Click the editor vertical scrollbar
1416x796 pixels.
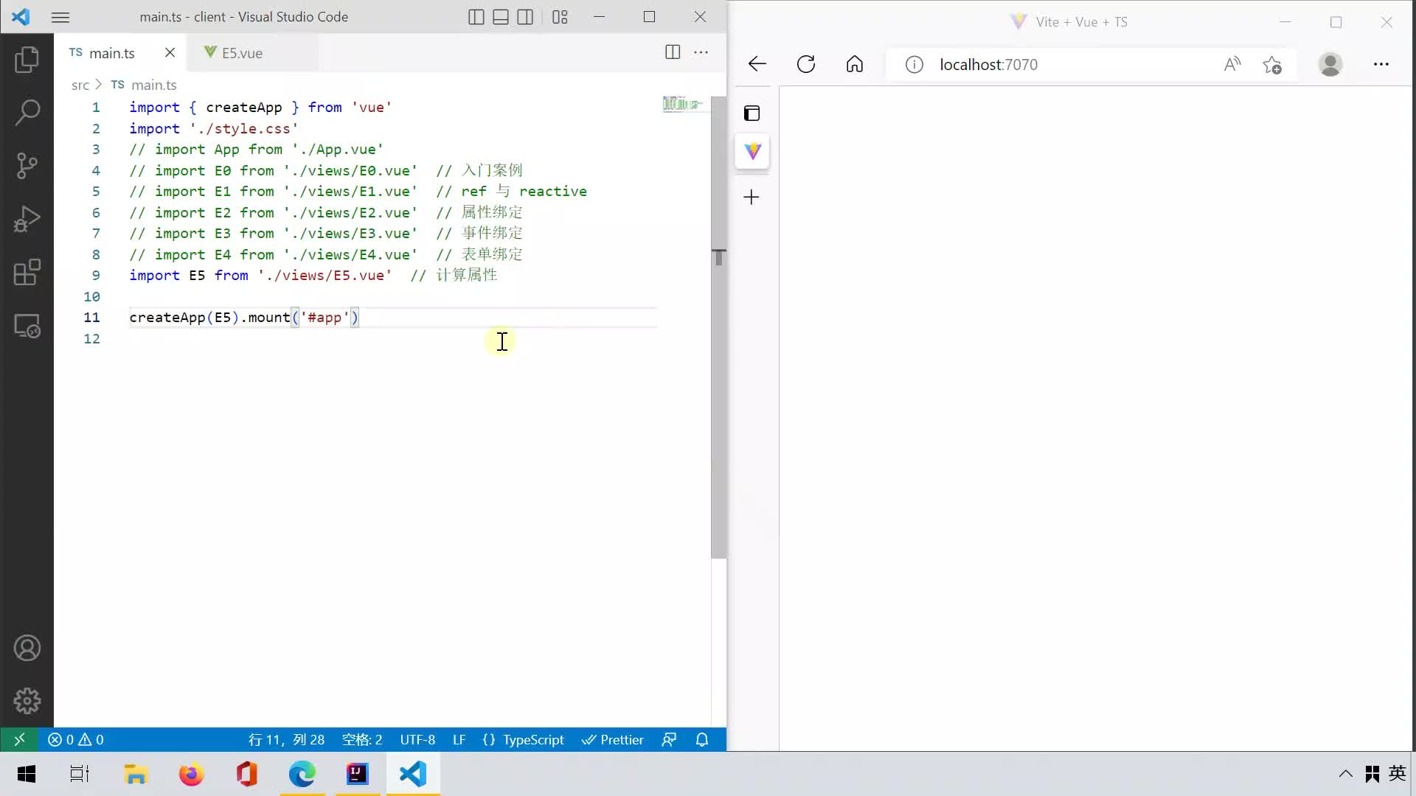pyautogui.click(x=719, y=328)
